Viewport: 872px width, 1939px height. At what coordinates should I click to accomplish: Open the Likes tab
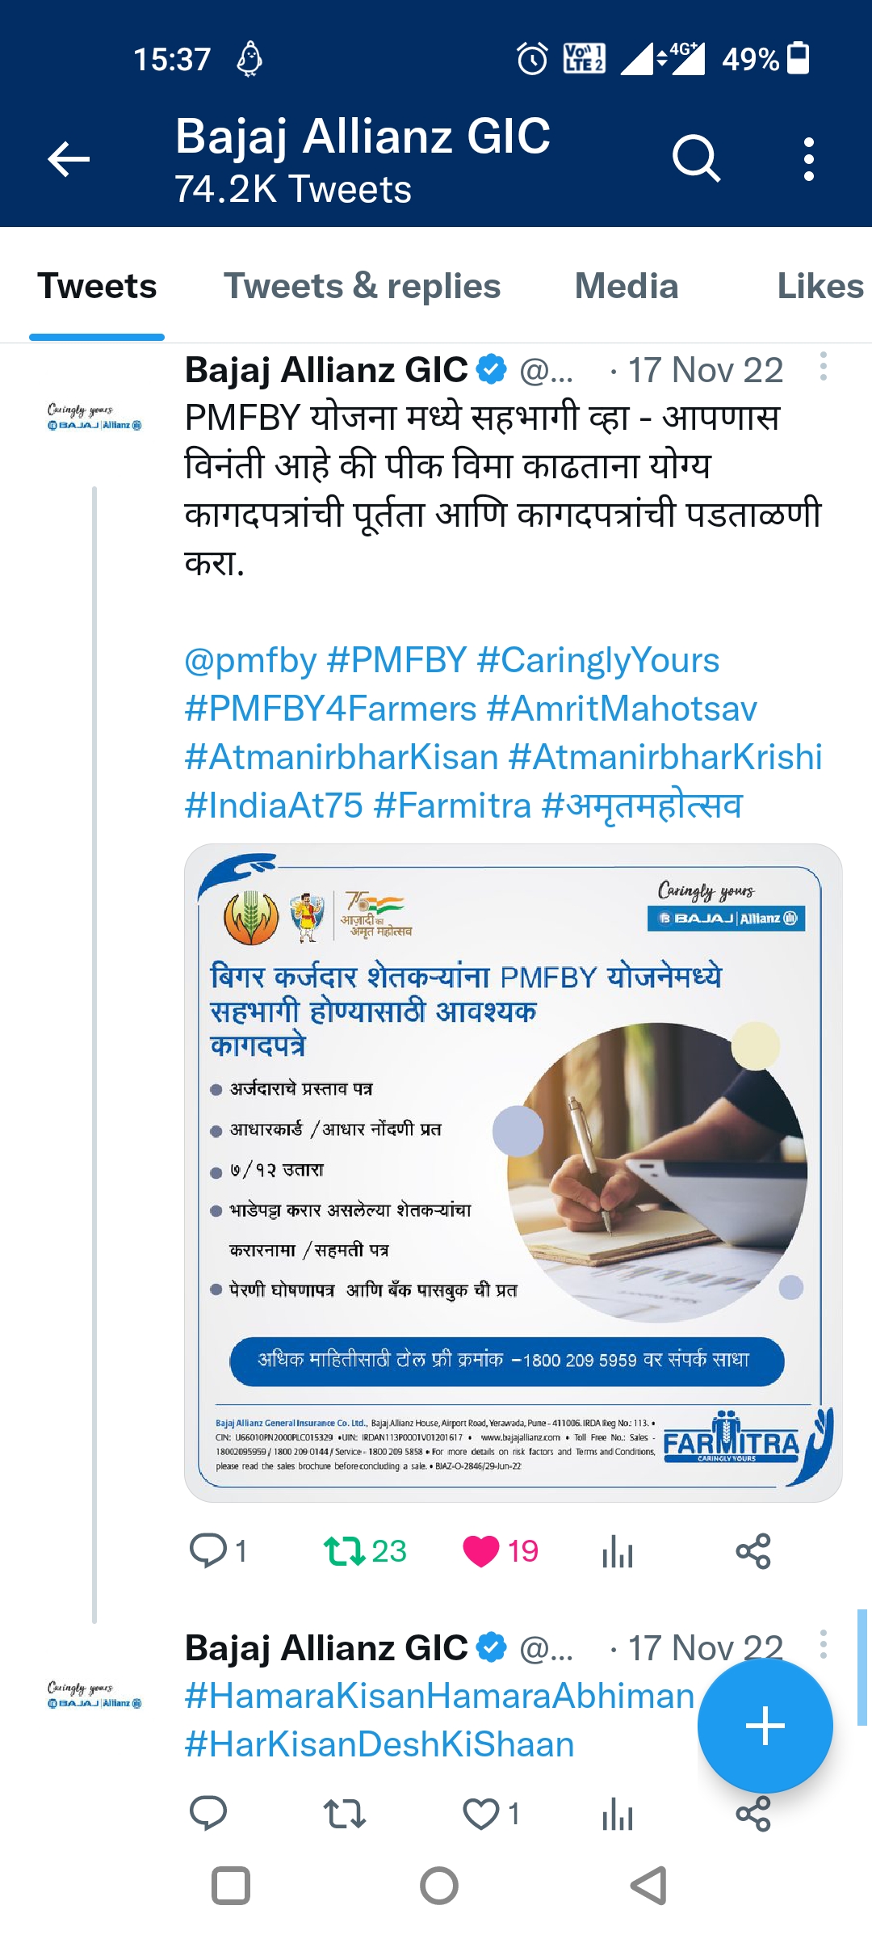820,287
